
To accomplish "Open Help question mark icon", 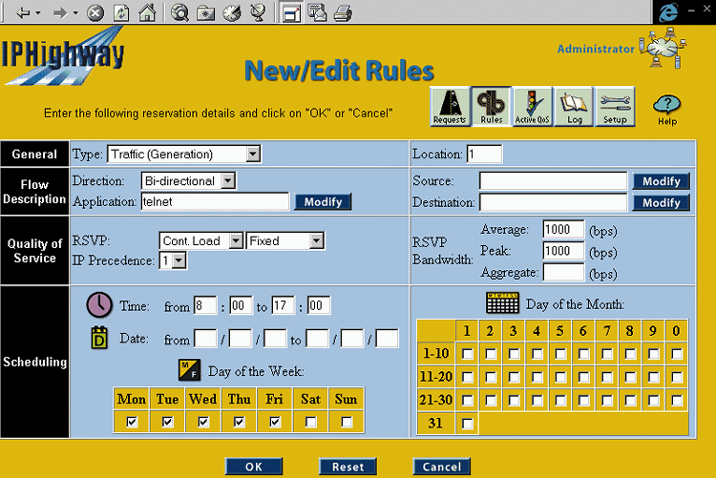I will (667, 110).
